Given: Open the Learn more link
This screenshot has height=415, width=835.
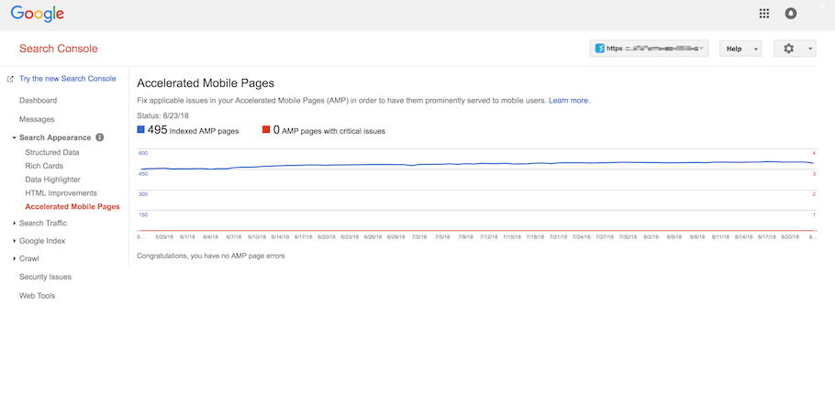Looking at the screenshot, I should coord(569,101).
